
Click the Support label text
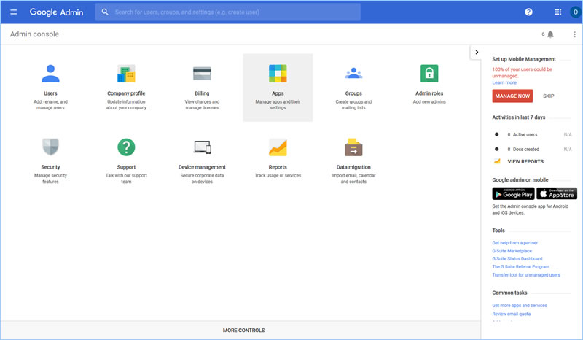click(x=126, y=167)
